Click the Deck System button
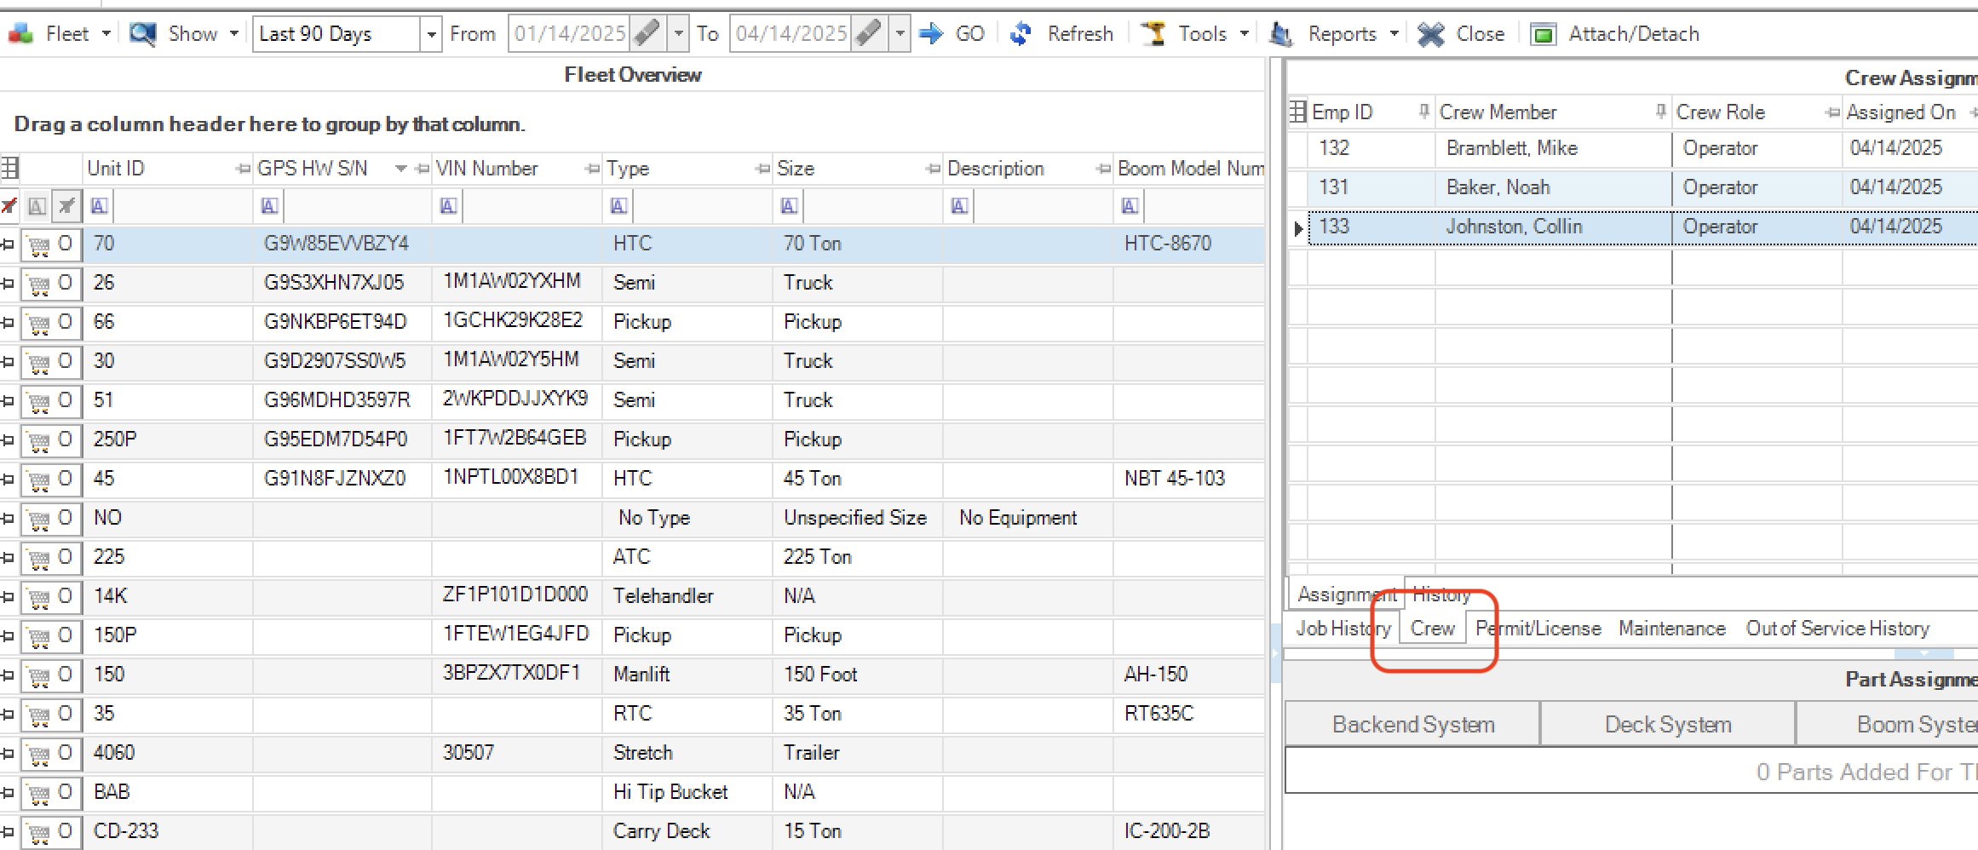Screen dimensions: 1978x850 [1668, 724]
